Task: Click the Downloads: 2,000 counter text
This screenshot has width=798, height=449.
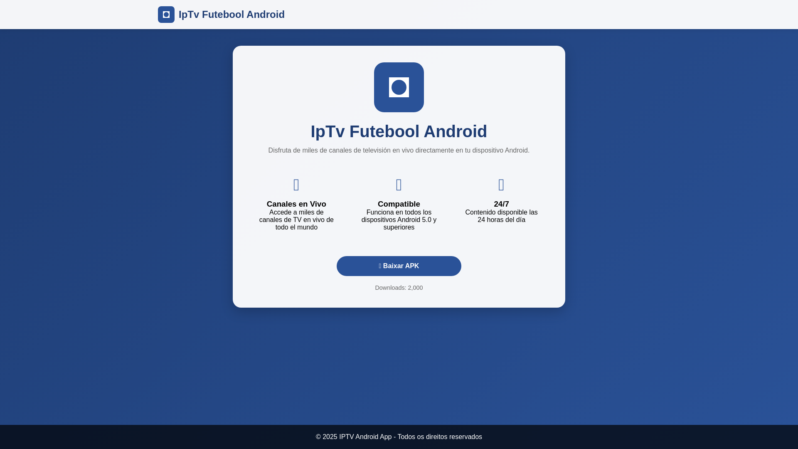Action: pos(399,288)
